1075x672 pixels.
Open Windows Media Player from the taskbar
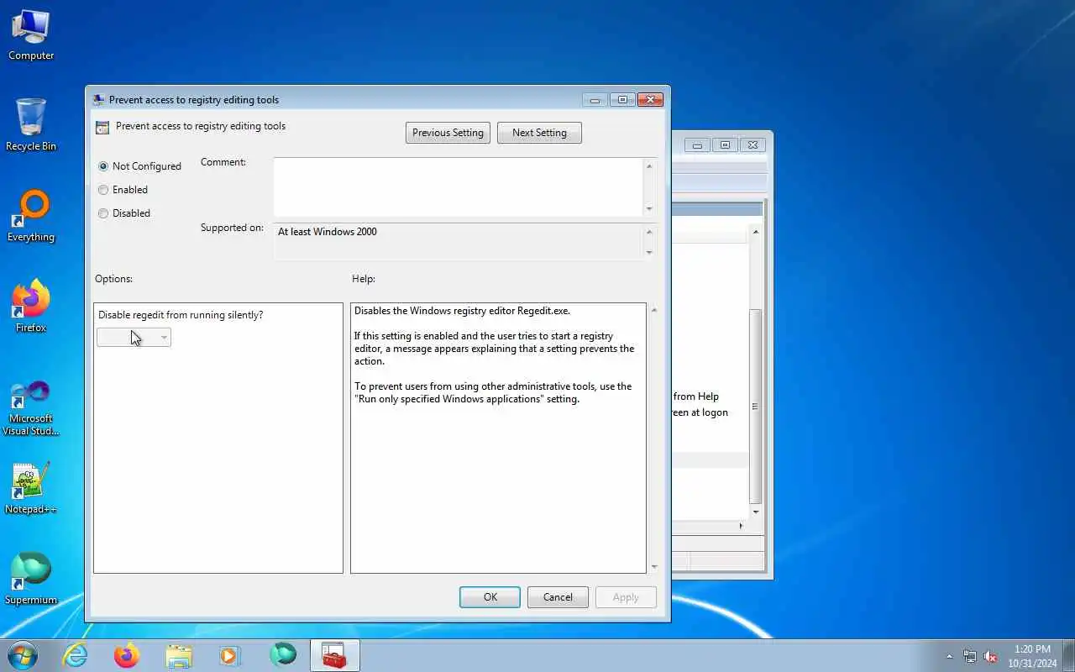tap(230, 655)
